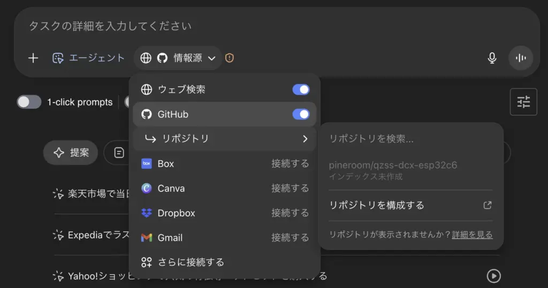
Task: Connect Box by clicking 接続する
Action: coord(290,164)
